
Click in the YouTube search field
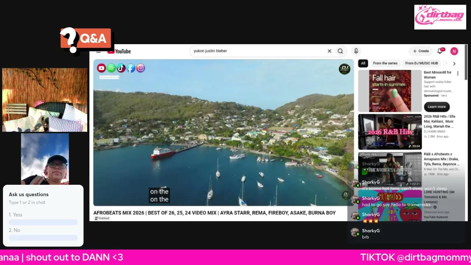258,51
